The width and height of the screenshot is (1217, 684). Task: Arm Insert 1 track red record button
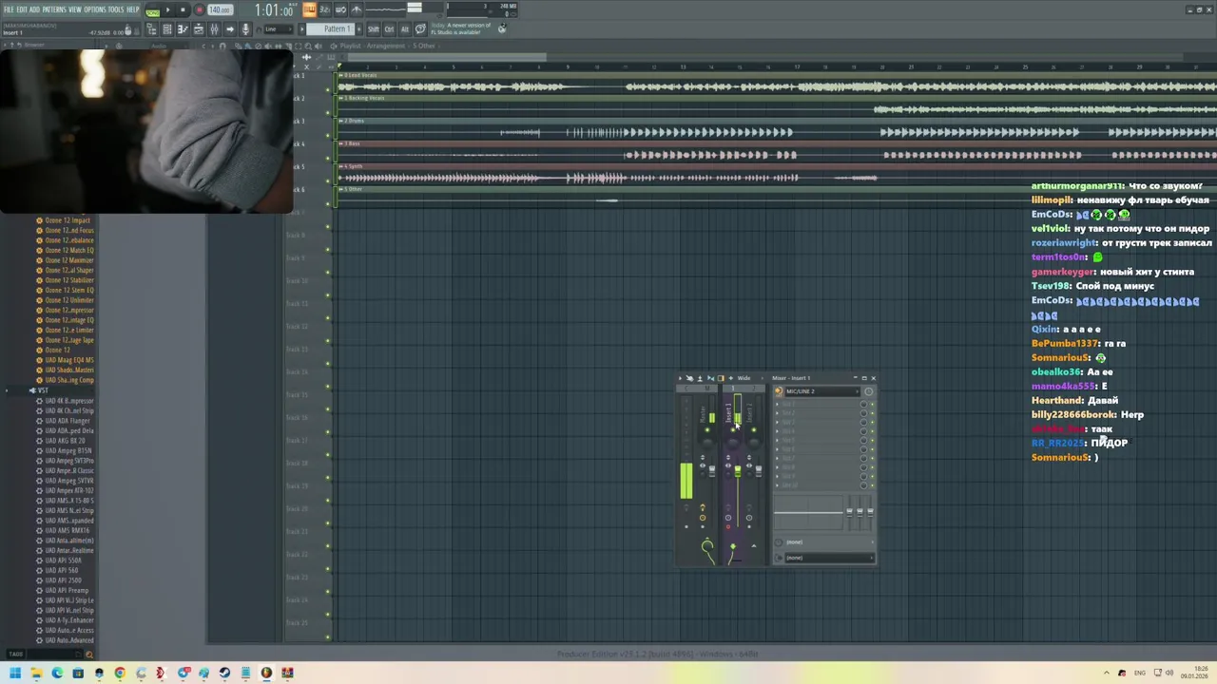click(728, 527)
